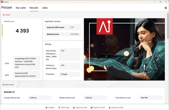
Task: Click the AI_SNPE_VERSION setting value 2.37
Action: click(69, 55)
